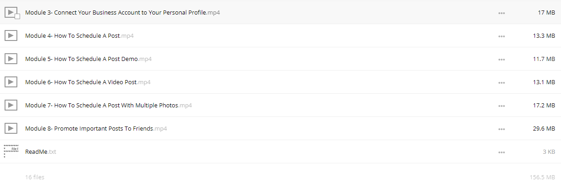561x192 pixels.
Task: Click the ReadMe.txt text file thumbnail
Action: (x=11, y=151)
